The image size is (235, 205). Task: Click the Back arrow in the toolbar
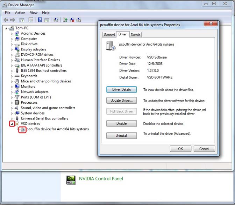pos(6,20)
